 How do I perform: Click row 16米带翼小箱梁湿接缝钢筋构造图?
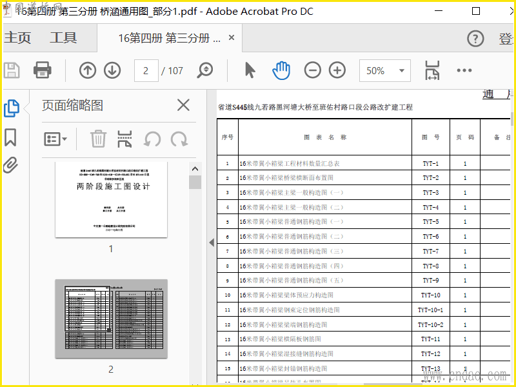click(x=325, y=353)
